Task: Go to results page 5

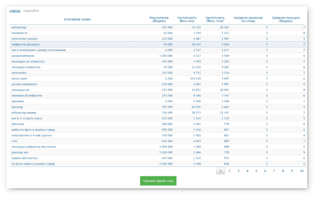Action: click(x=256, y=171)
